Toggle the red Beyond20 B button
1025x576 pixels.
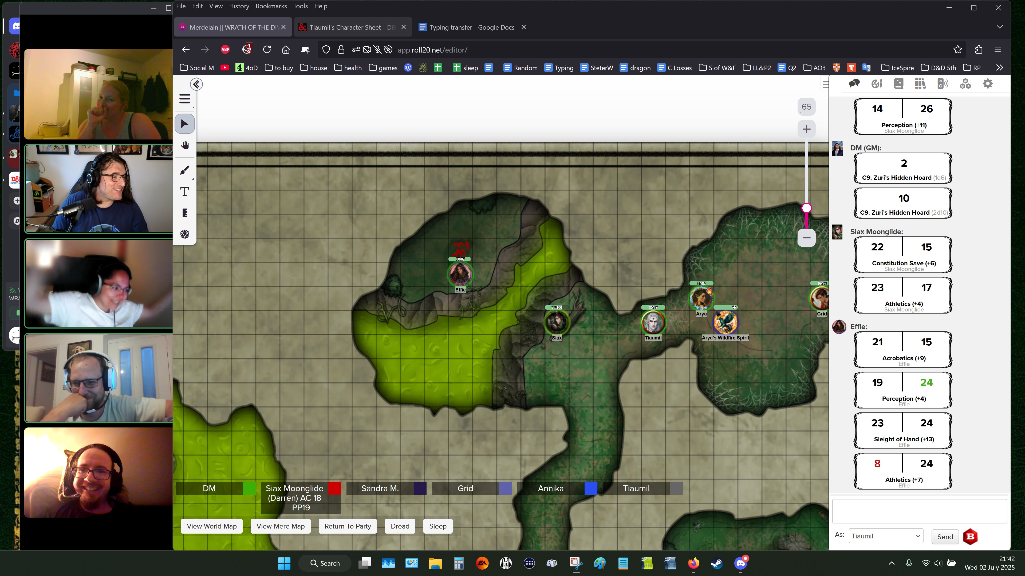[x=970, y=537]
